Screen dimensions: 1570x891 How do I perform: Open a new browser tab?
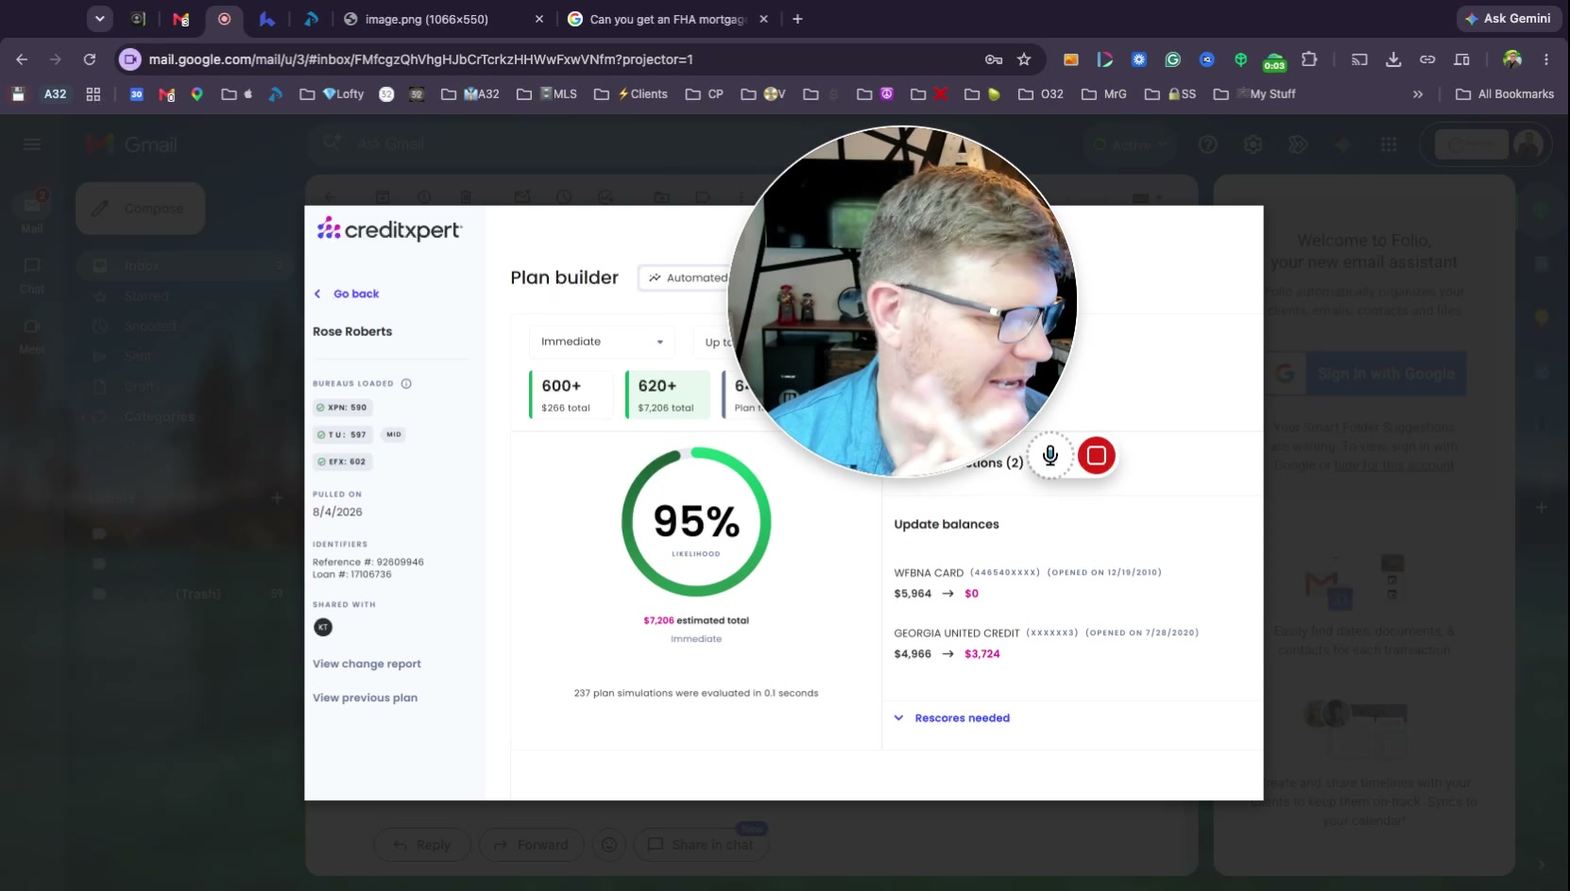click(797, 19)
